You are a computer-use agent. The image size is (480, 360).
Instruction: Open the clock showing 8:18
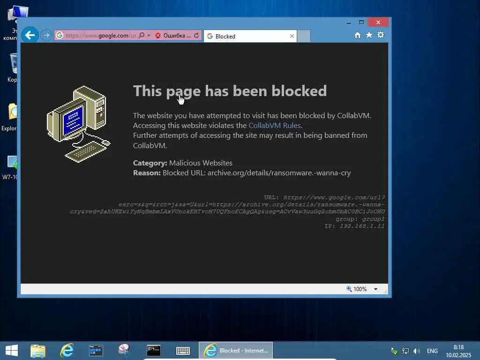pyautogui.click(x=458, y=351)
